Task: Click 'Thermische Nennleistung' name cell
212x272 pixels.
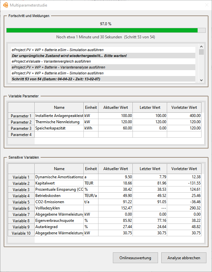Action: [59, 122]
